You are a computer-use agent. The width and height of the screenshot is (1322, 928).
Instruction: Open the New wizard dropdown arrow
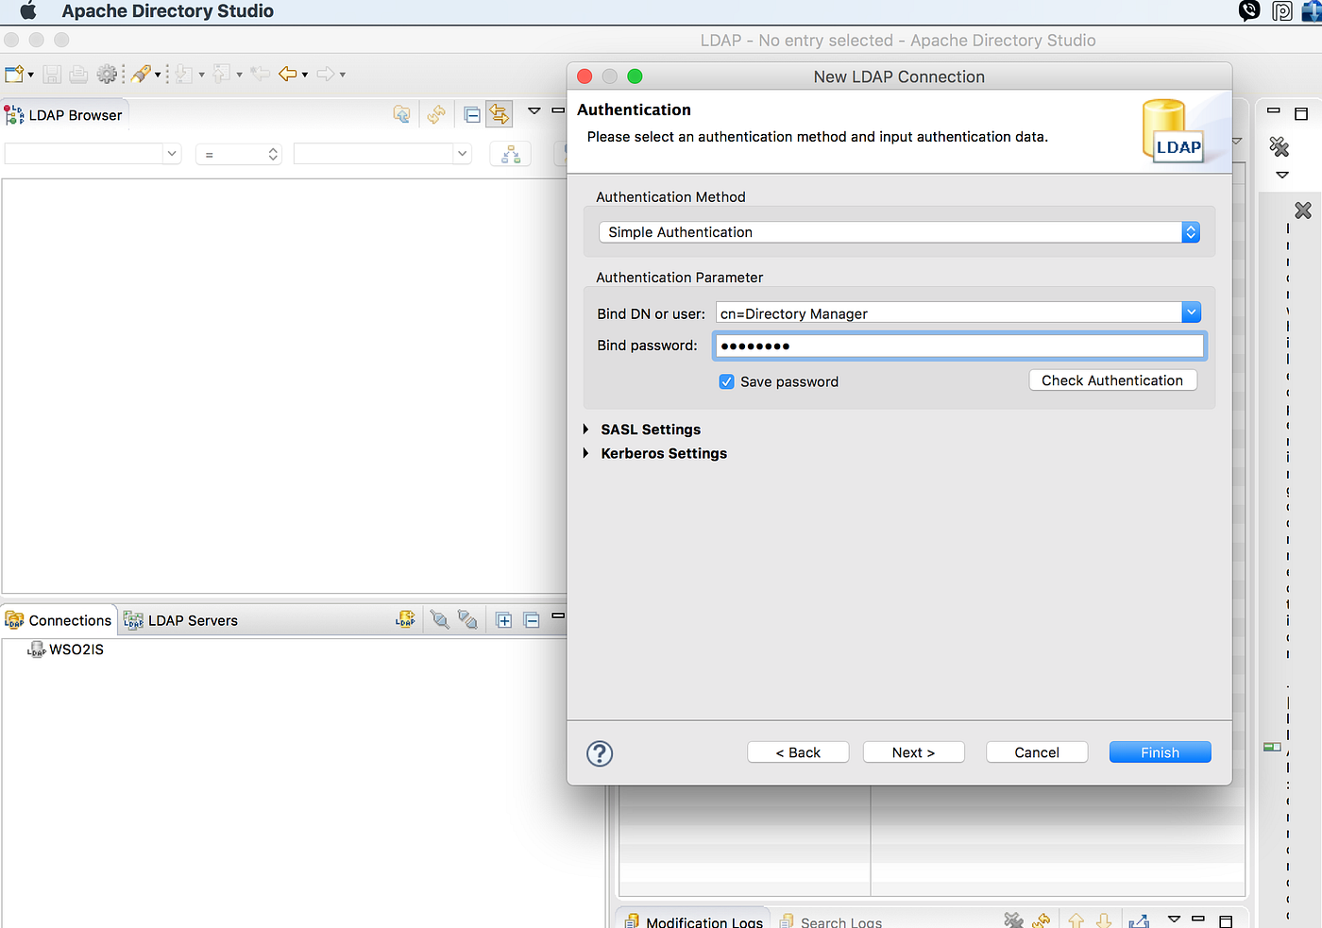tap(30, 76)
